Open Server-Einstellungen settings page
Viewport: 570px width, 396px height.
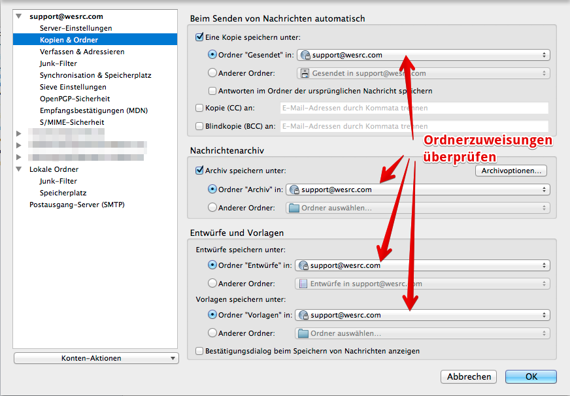click(x=76, y=28)
